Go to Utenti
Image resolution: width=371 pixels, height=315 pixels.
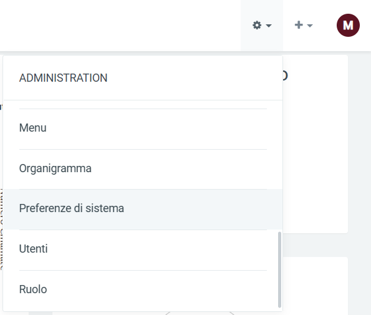tap(143, 250)
